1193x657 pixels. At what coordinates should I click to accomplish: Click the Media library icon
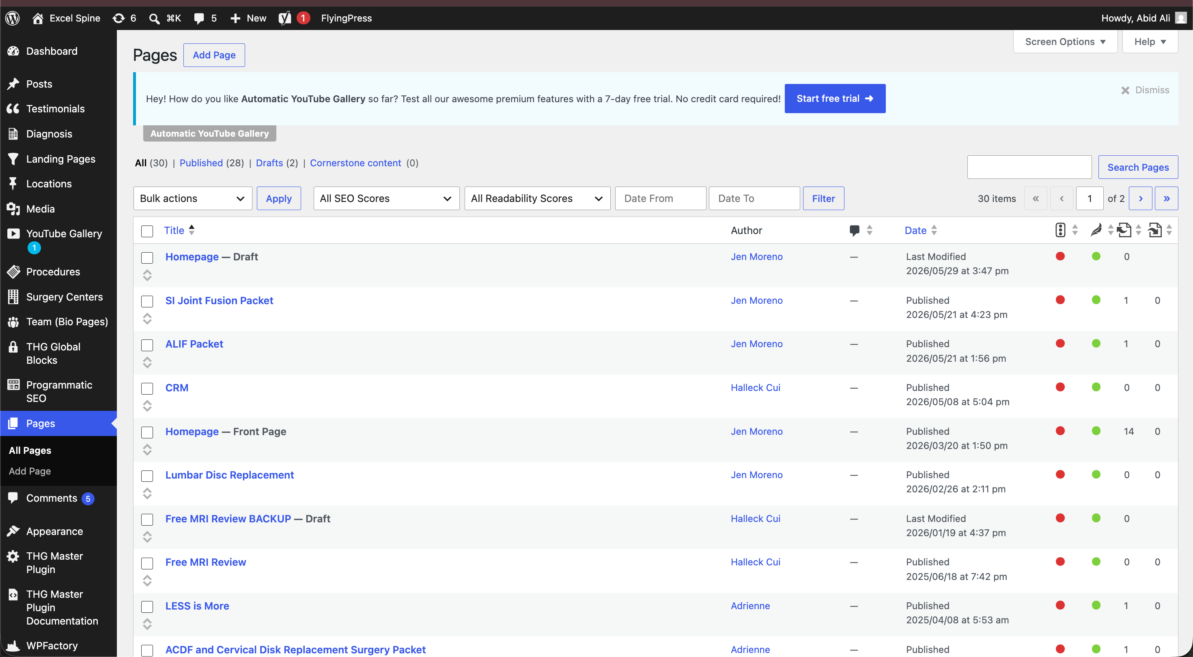13,209
